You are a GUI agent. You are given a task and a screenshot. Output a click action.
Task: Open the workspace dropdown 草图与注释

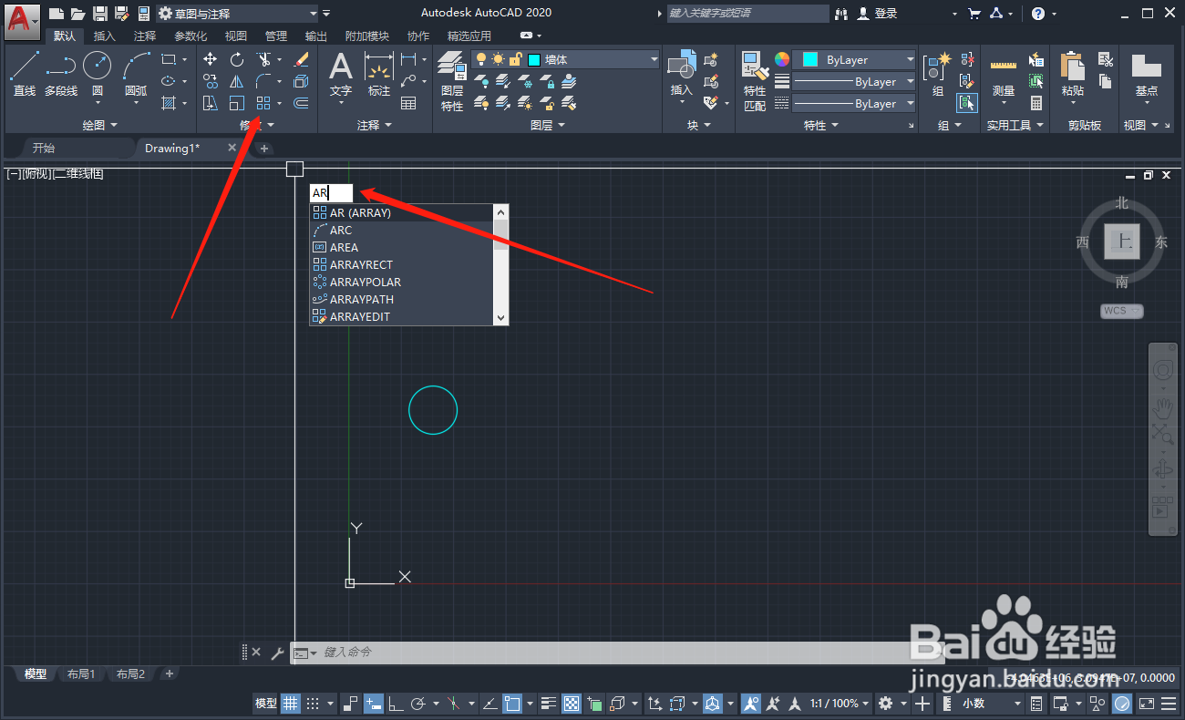coord(238,14)
